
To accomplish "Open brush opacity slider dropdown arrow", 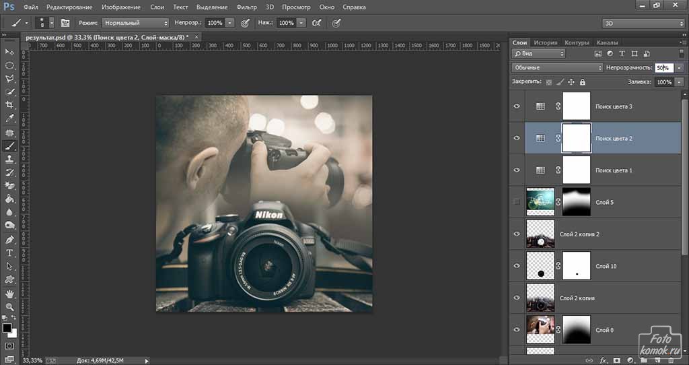I will (x=230, y=23).
